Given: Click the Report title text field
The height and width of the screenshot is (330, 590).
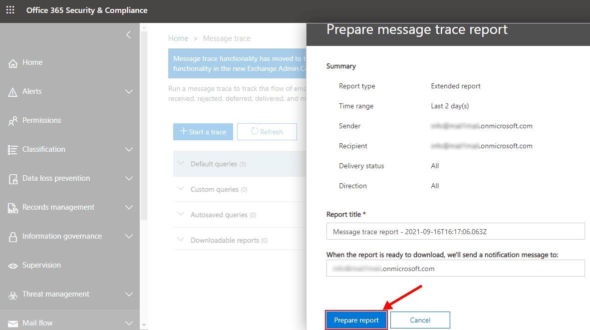Looking at the screenshot, I should 455,232.
